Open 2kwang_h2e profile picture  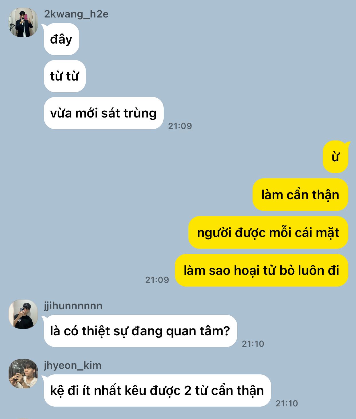click(23, 22)
